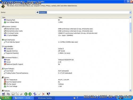The width and height of the screenshot is (133, 100).
Task: Click the list scrollbar up arrow
Action: pyautogui.click(x=130, y=17)
